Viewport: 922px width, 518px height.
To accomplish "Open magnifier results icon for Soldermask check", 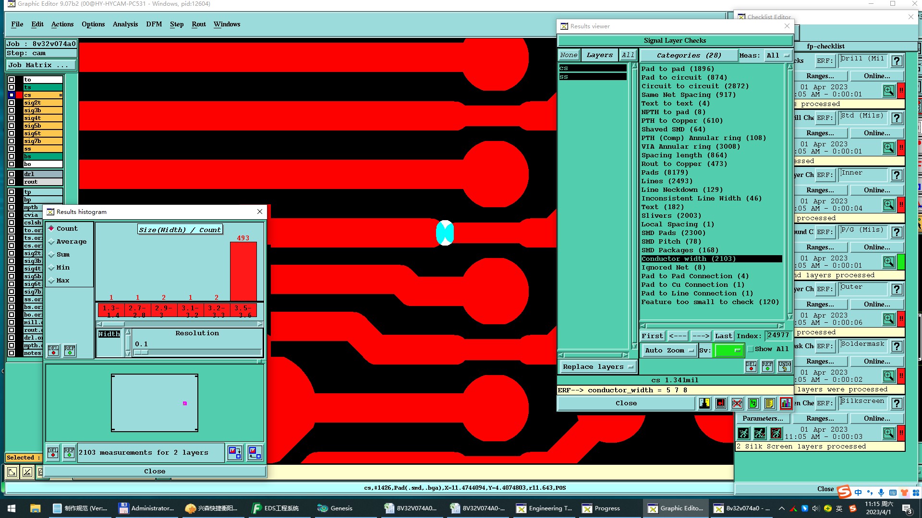I will [x=889, y=376].
